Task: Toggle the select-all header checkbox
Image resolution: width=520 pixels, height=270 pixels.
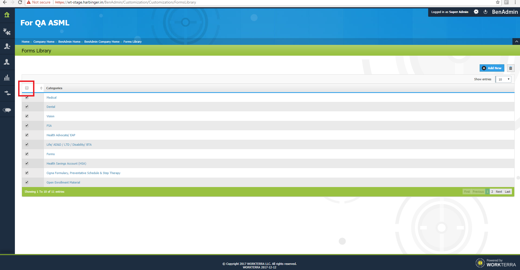Action: 27,88
